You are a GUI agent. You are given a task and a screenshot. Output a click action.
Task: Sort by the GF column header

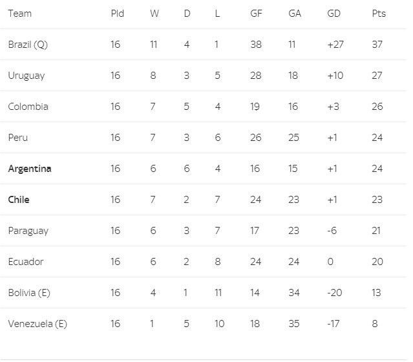[x=256, y=14]
